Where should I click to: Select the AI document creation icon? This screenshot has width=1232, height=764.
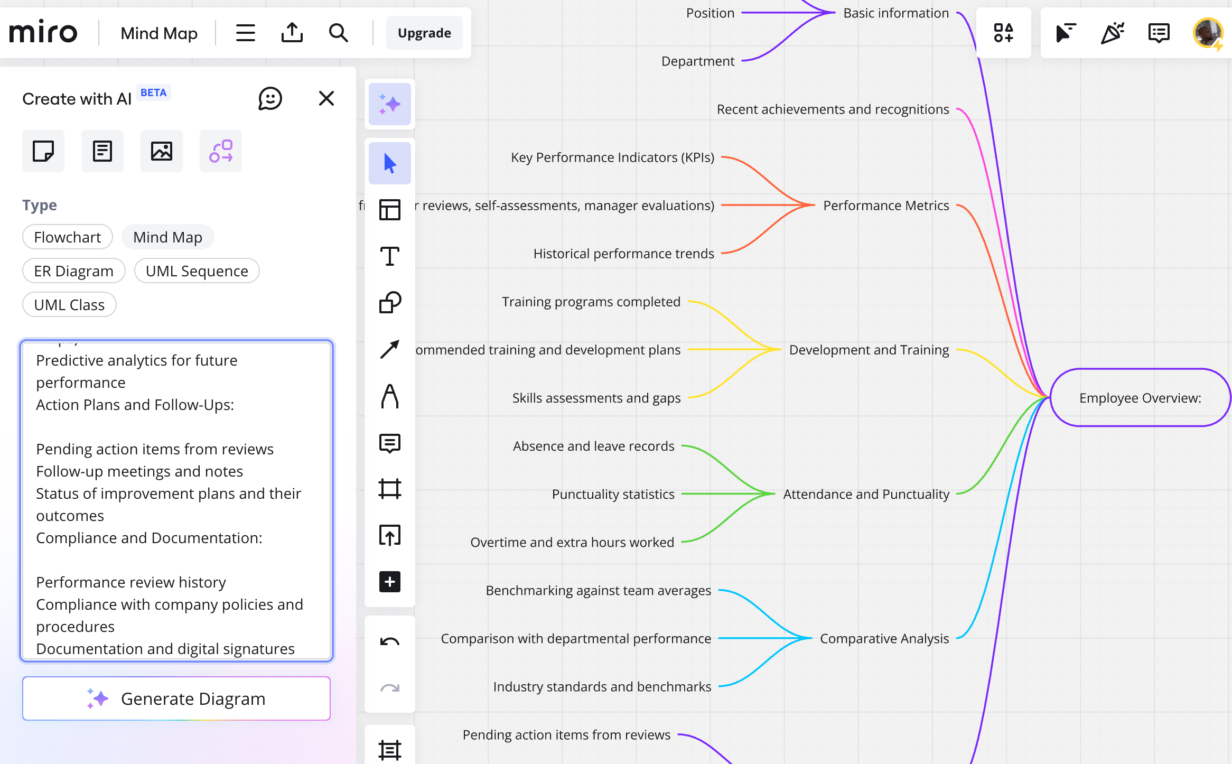tap(102, 151)
